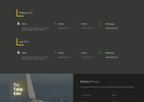This screenshot has width=144, height=102.
Task: Click the phone handset icon in Irak Ofisi
Action: (79, 52)
